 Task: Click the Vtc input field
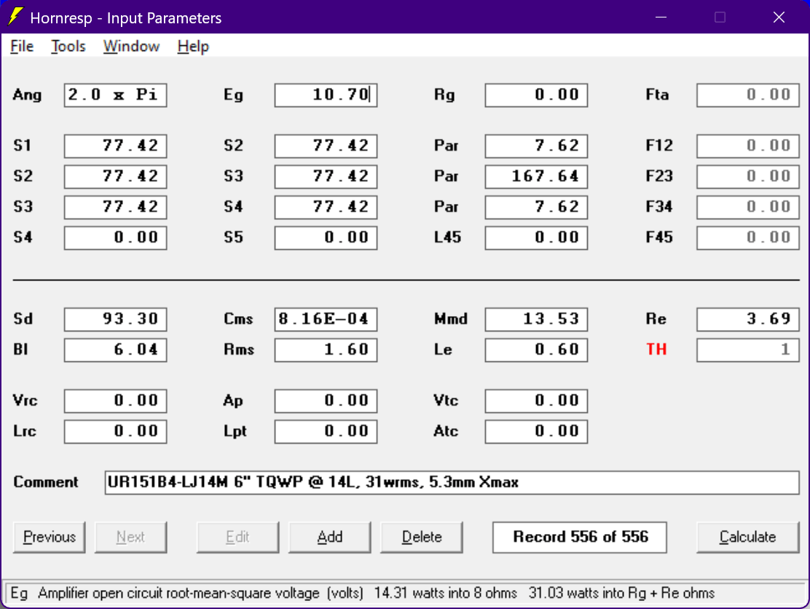(x=536, y=401)
